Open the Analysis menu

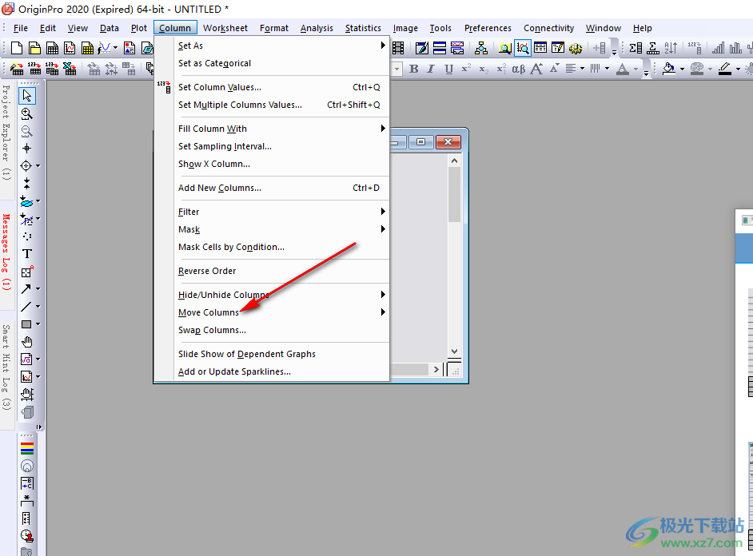[317, 28]
